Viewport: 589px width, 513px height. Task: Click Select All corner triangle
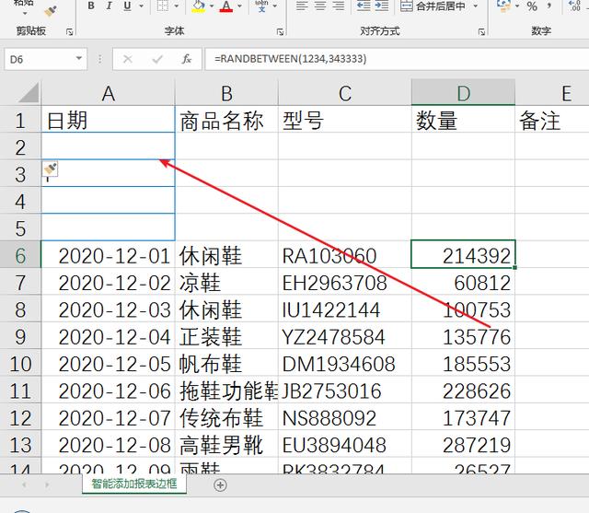pyautogui.click(x=29, y=92)
